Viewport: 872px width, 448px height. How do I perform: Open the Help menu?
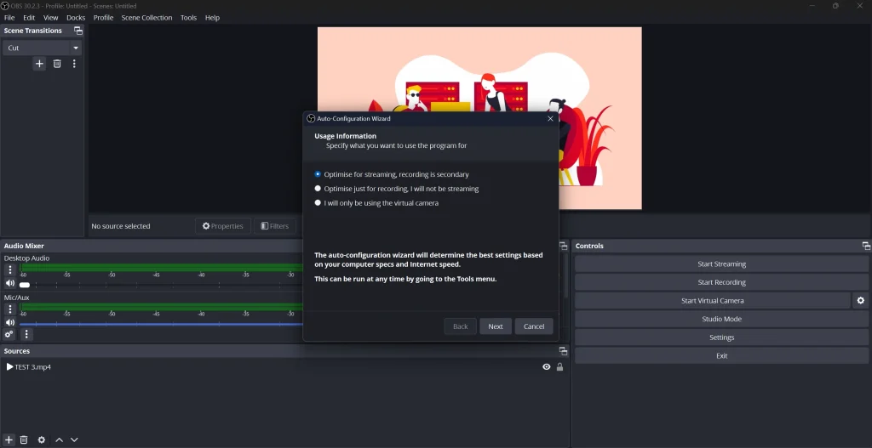212,18
